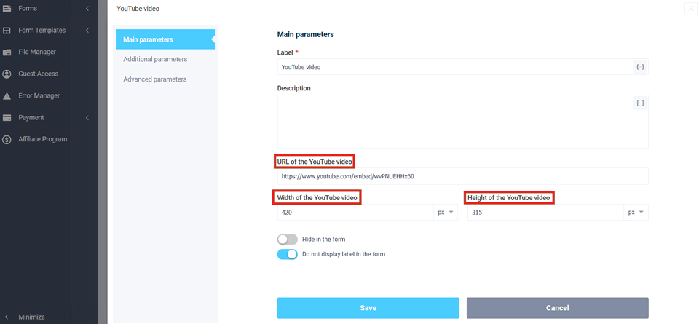The image size is (699, 324).
Task: Open File Manager via its folder icon
Action: (x=7, y=52)
